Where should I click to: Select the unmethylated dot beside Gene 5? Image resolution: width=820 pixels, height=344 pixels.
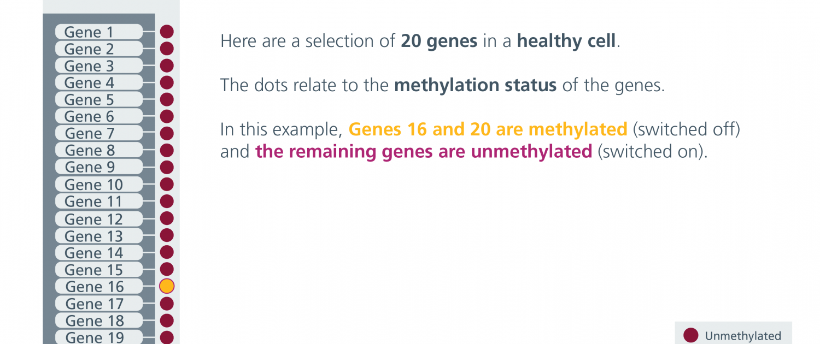[167, 99]
